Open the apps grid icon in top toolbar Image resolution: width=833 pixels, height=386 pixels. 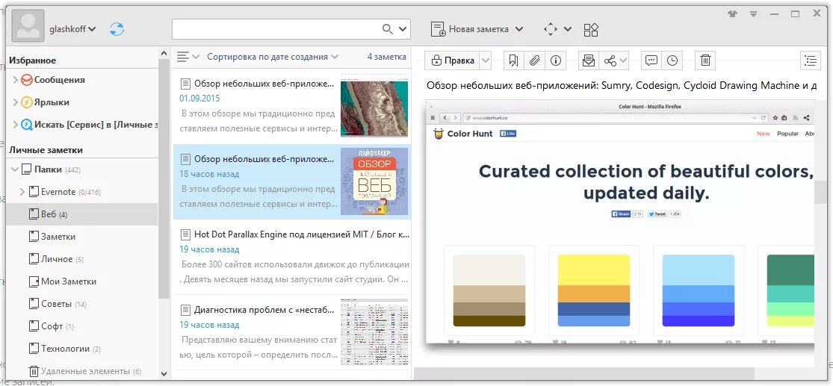[591, 30]
